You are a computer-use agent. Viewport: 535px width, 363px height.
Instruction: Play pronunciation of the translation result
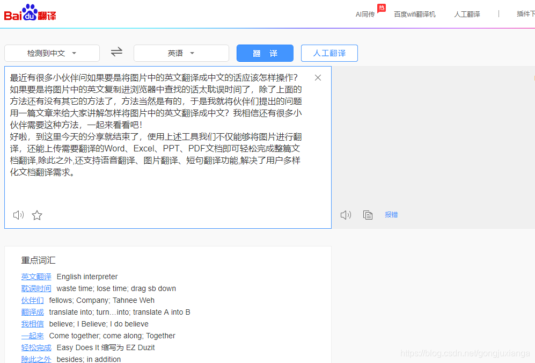[x=346, y=215]
